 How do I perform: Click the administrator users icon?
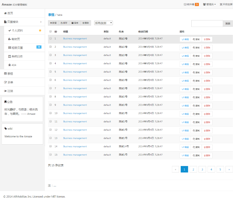pyautogui.click(x=204, y=4)
